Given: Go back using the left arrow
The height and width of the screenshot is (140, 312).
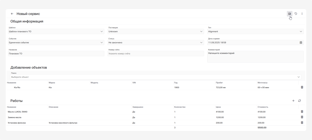Looking at the screenshot, I should (12, 14).
